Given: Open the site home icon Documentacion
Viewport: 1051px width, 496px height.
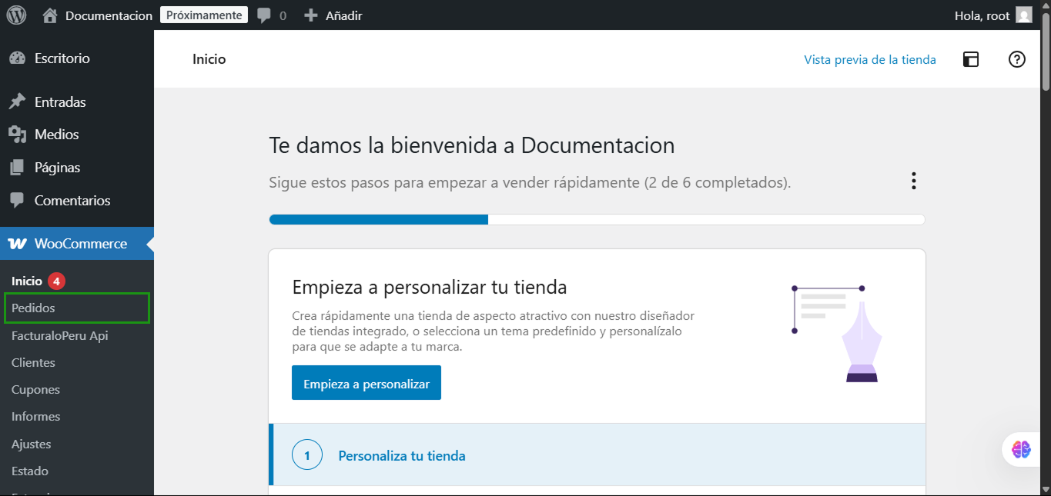Looking at the screenshot, I should (x=51, y=15).
